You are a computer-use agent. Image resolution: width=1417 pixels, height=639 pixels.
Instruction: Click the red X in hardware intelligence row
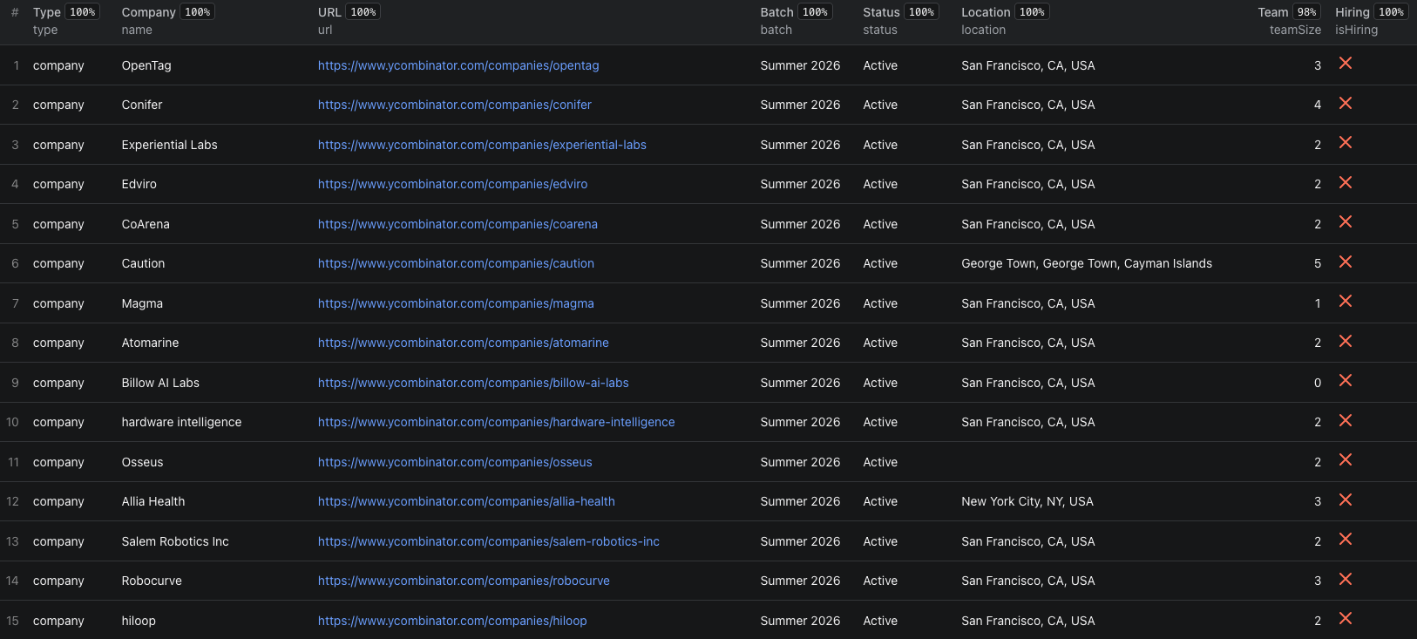[x=1346, y=420]
